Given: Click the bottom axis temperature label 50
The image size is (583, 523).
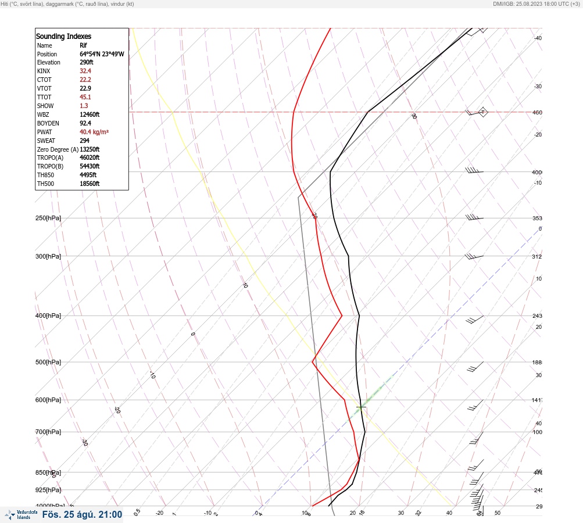Looking at the screenshot, I should pyautogui.click(x=498, y=513).
